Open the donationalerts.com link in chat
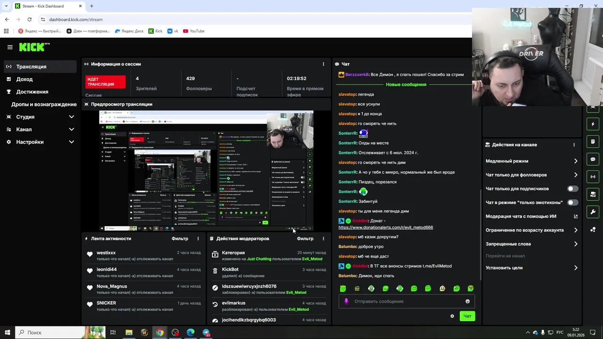Image resolution: width=603 pixels, height=339 pixels. (385, 227)
